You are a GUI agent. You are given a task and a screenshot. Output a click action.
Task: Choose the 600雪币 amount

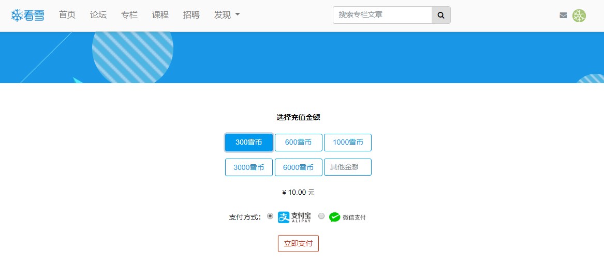pyautogui.click(x=299, y=142)
